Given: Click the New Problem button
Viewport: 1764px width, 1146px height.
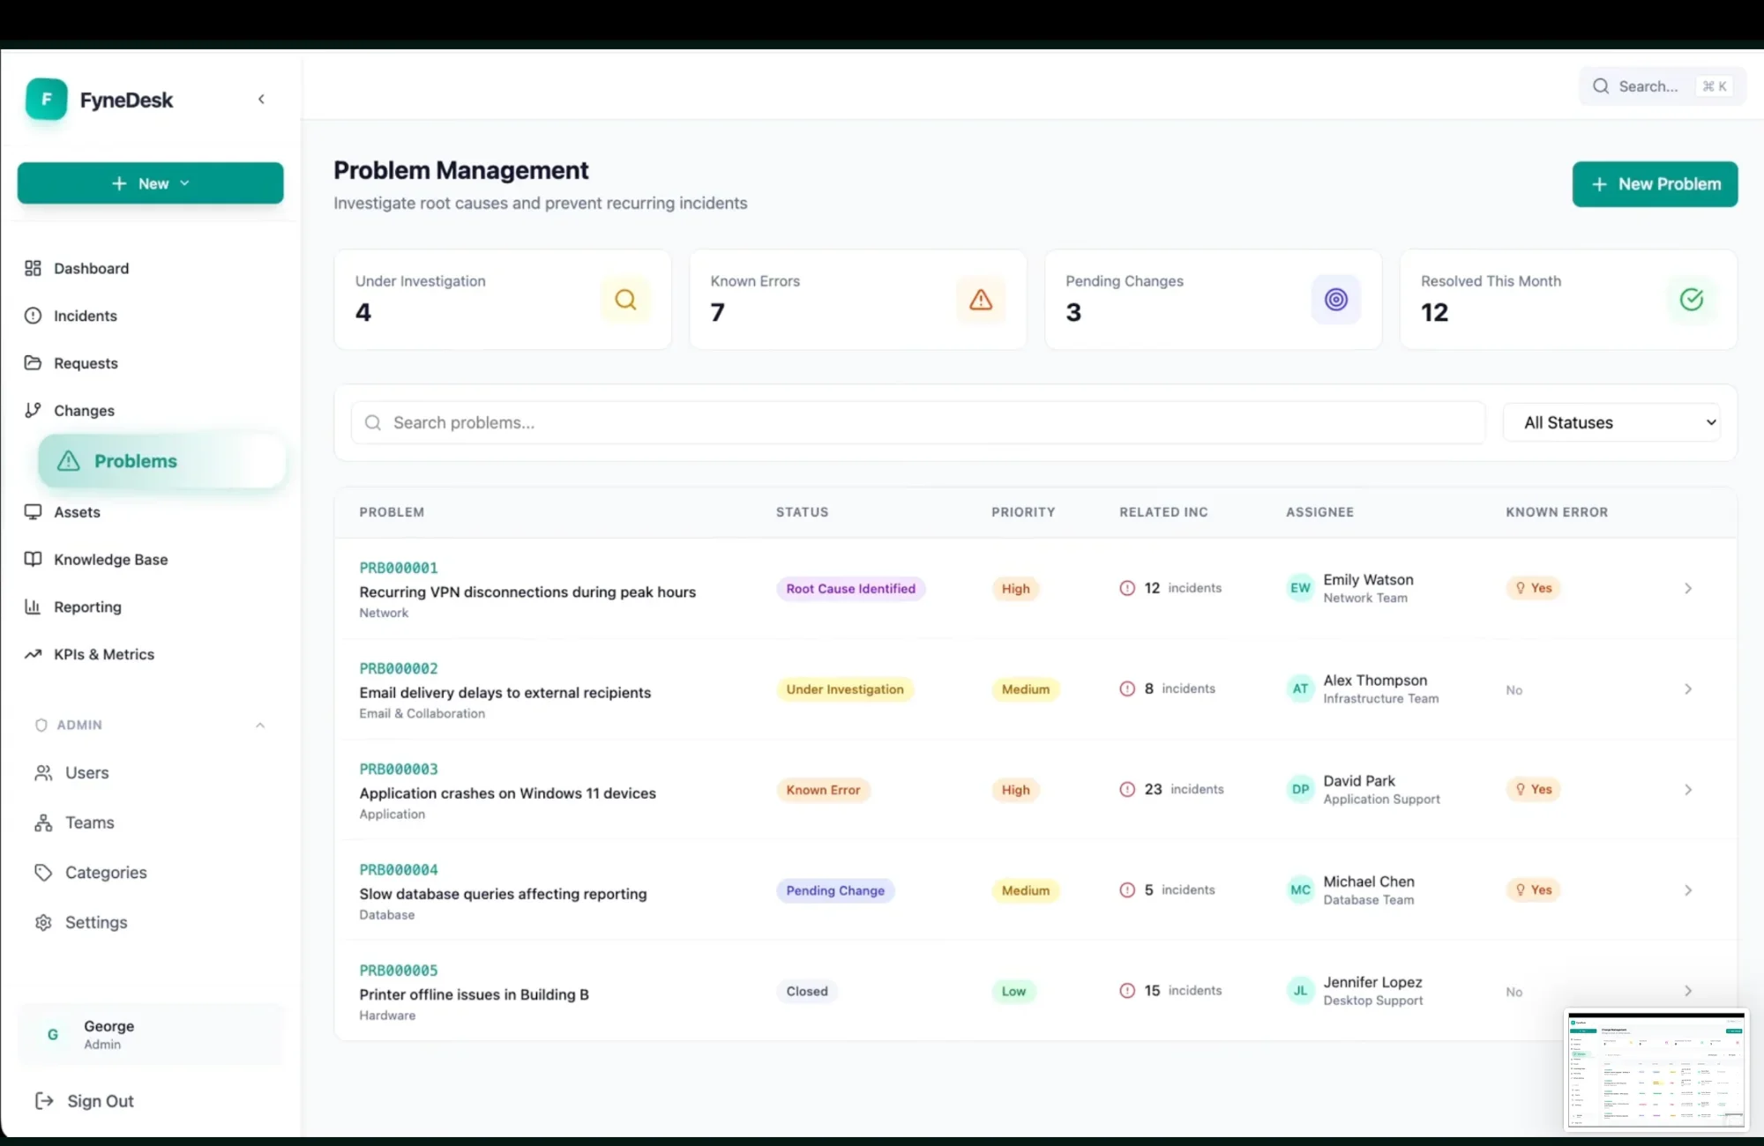Looking at the screenshot, I should (1655, 184).
